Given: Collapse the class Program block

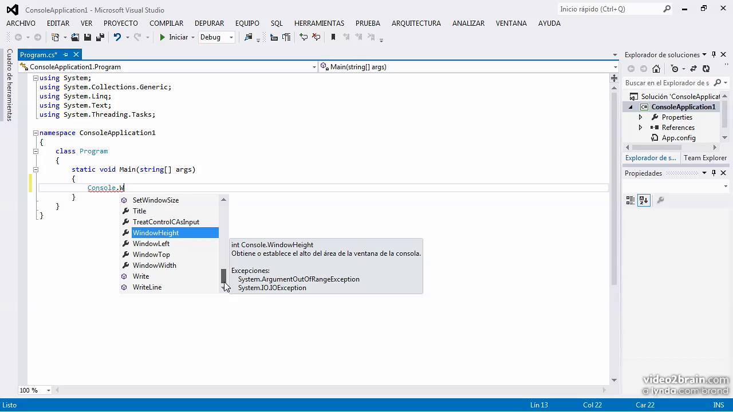Looking at the screenshot, I should [x=36, y=151].
